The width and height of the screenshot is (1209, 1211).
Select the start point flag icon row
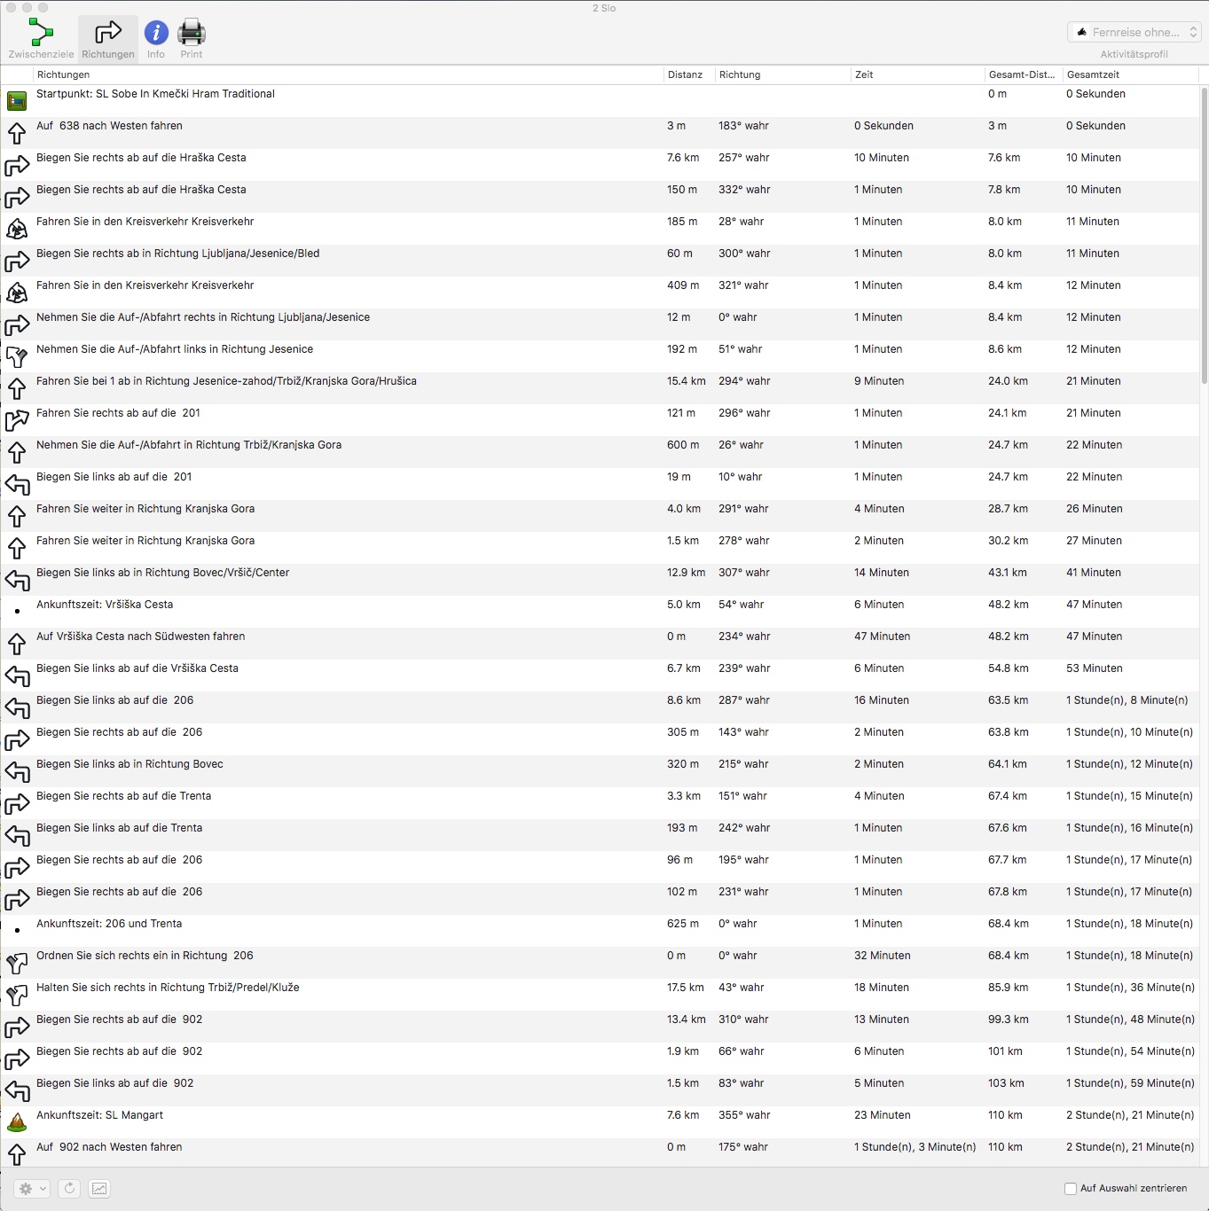(17, 101)
